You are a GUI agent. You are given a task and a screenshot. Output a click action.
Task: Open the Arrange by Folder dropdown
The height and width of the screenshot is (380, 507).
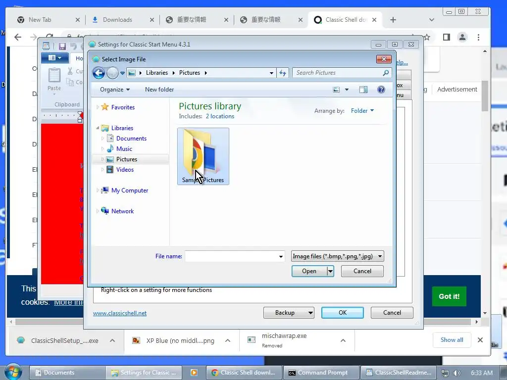coord(362,111)
